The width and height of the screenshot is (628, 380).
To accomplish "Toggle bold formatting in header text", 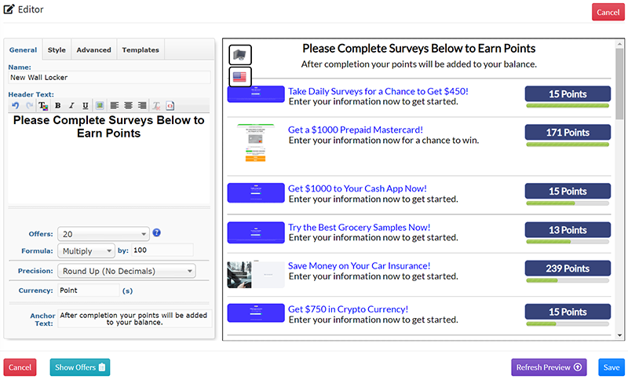I will coord(57,105).
